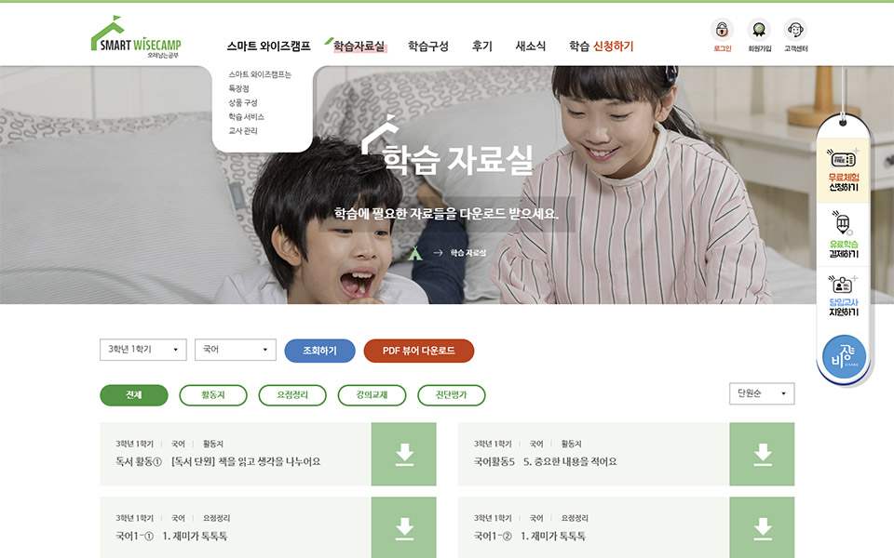Select 상품 구성 in the submenu
The image size is (894, 558).
pyautogui.click(x=243, y=102)
